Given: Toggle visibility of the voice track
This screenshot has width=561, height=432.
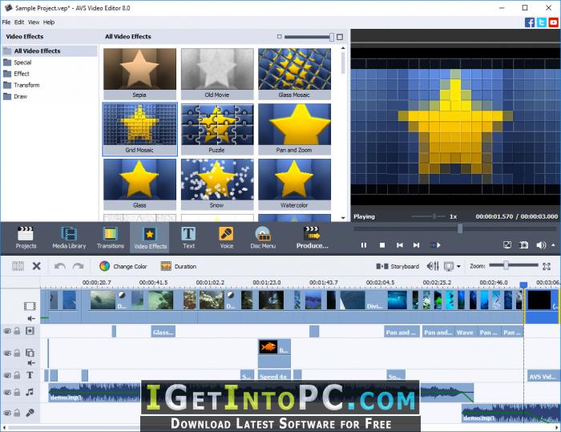Looking at the screenshot, I should click(7, 413).
